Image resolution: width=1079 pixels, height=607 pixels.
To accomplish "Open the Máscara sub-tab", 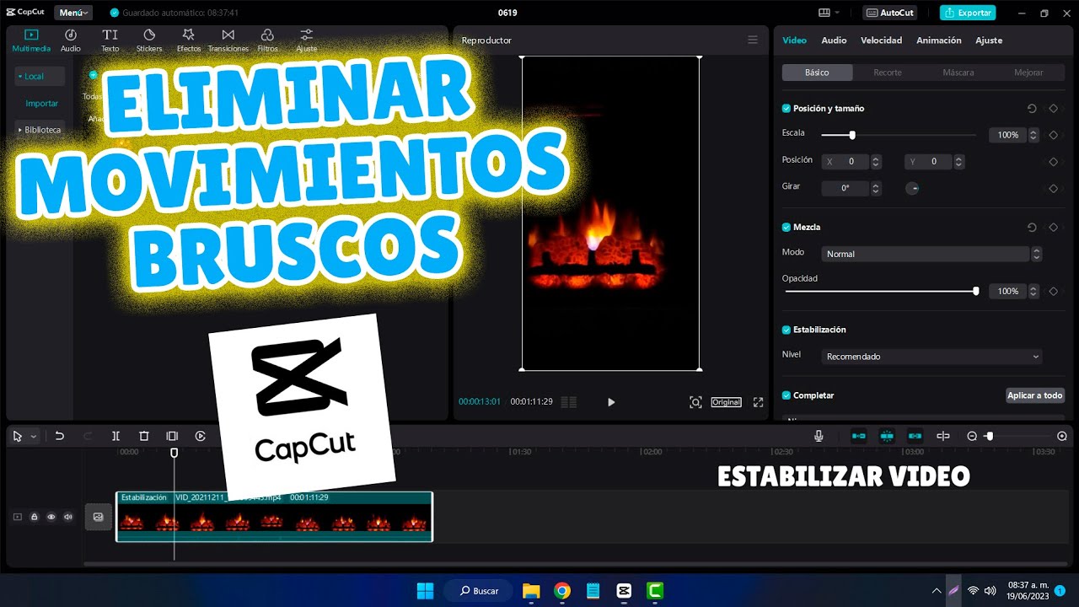I will coord(958,73).
